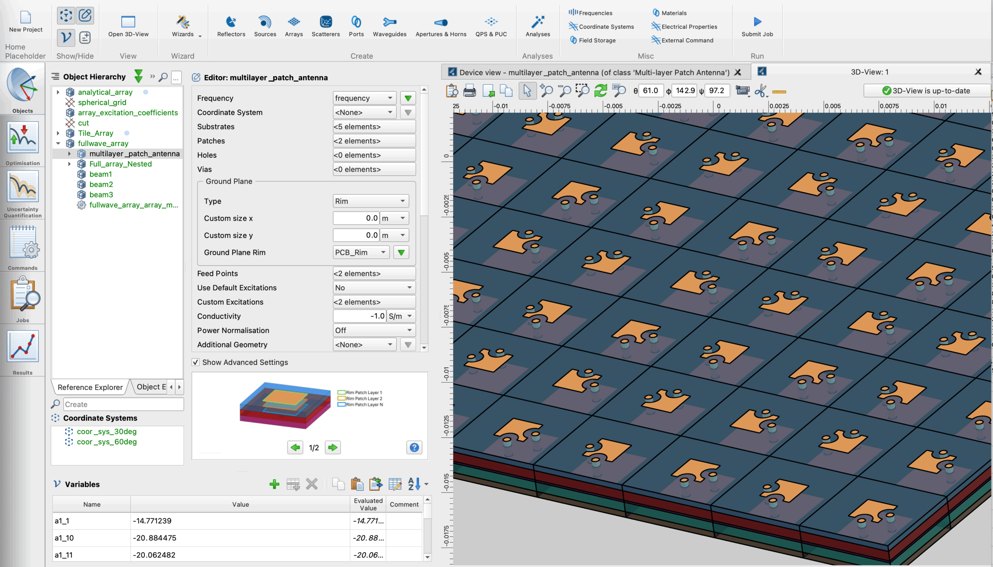Screen dimensions: 993x567
Task: Click next image arrow in preview
Action: point(333,447)
